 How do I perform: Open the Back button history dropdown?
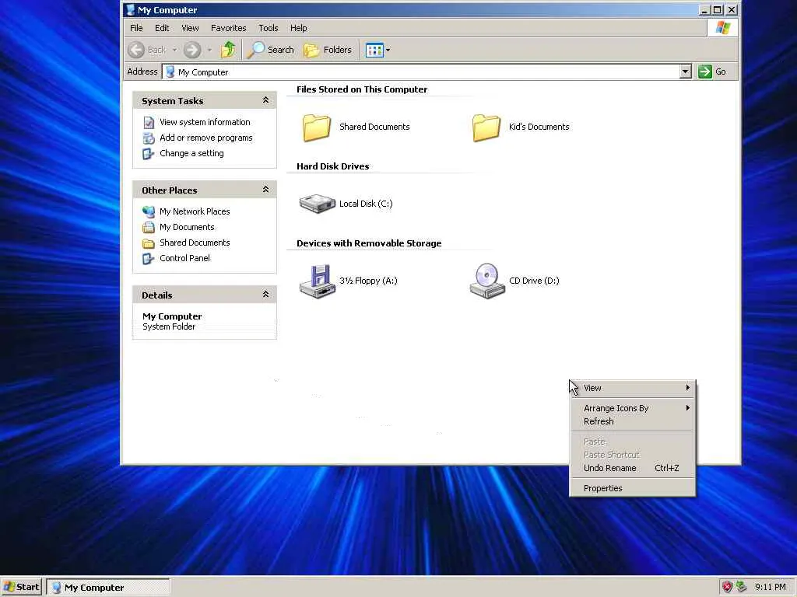(174, 50)
